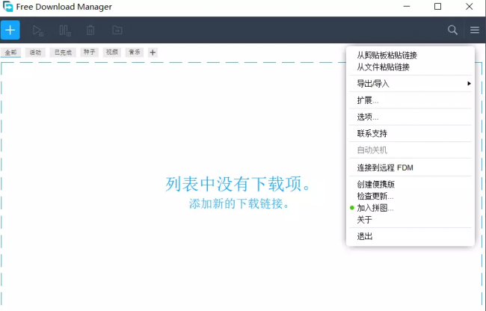
Task: Click the move to folder icon
Action: coord(117,30)
